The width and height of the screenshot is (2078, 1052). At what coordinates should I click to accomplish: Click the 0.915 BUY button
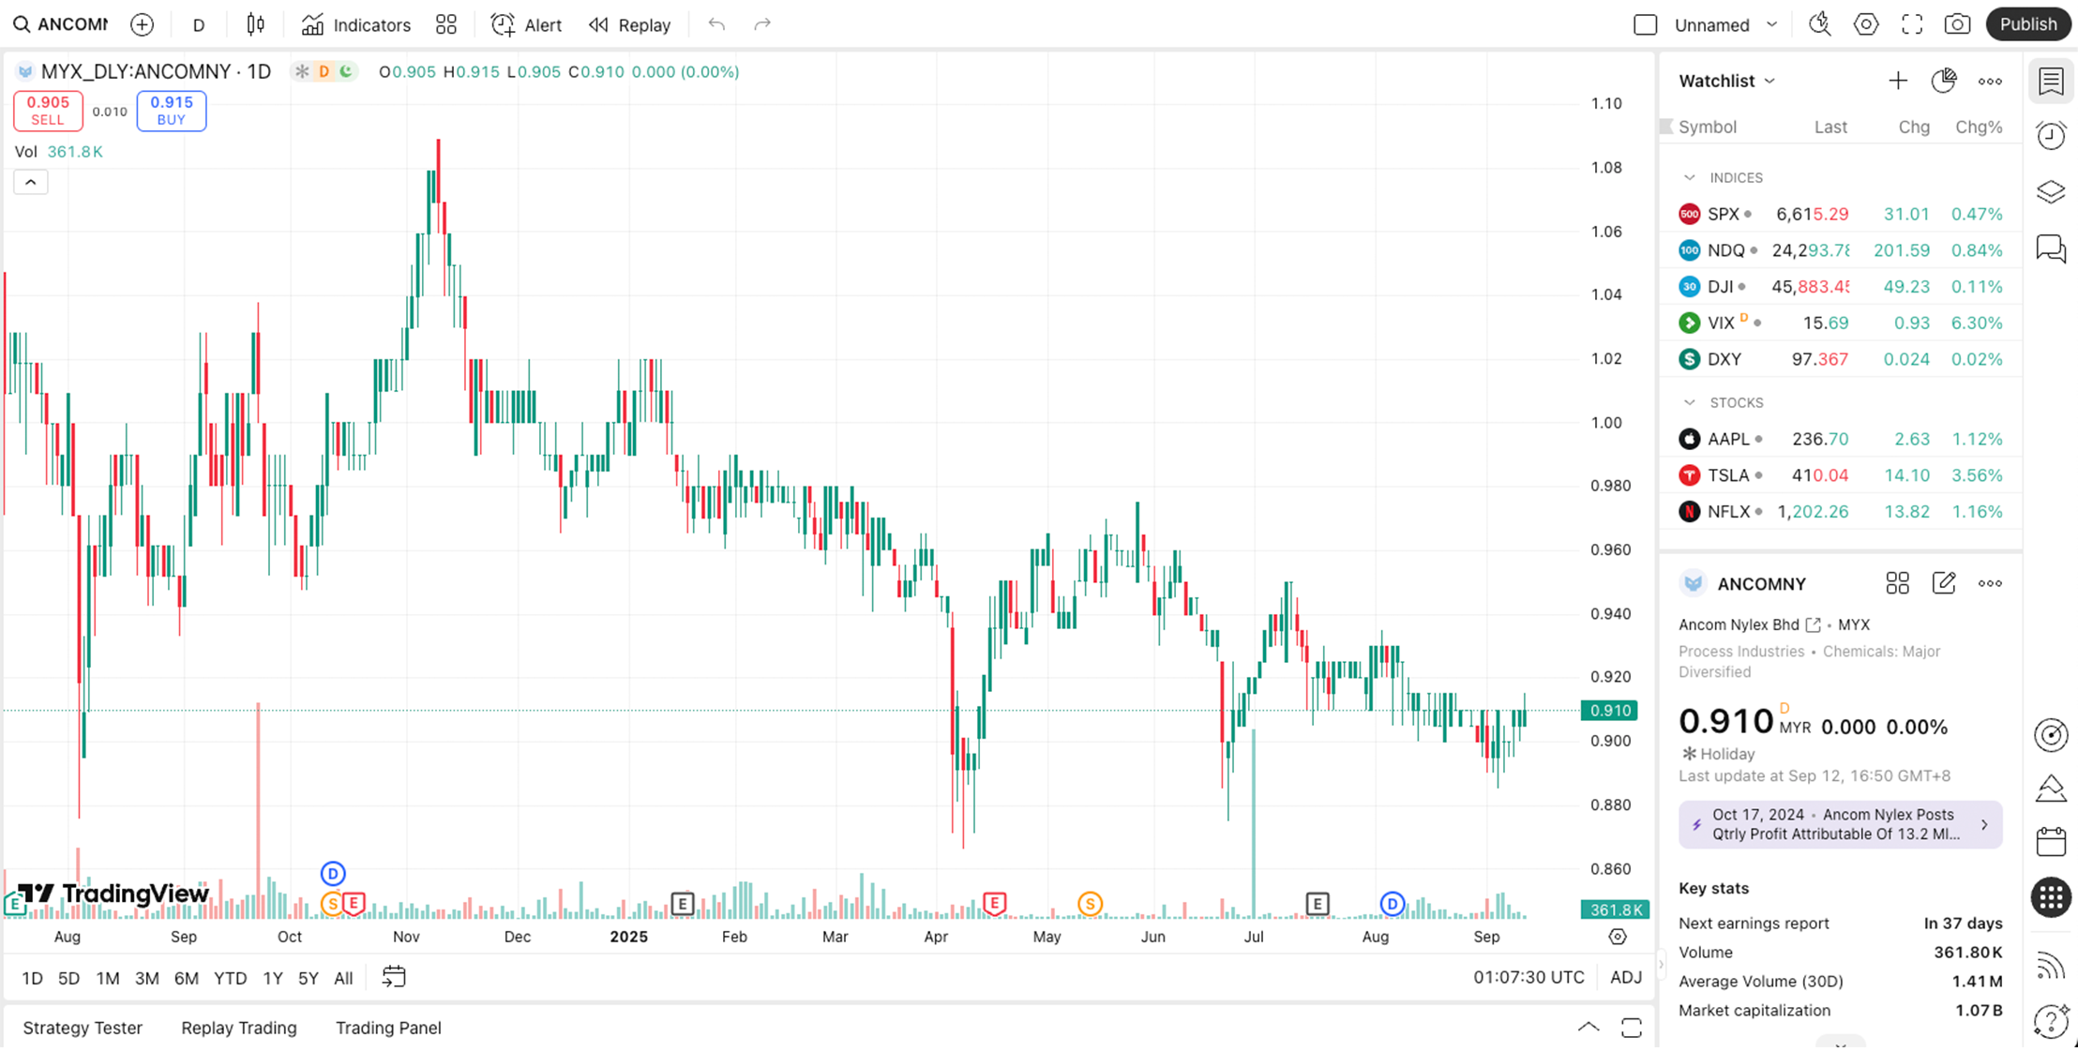point(172,111)
